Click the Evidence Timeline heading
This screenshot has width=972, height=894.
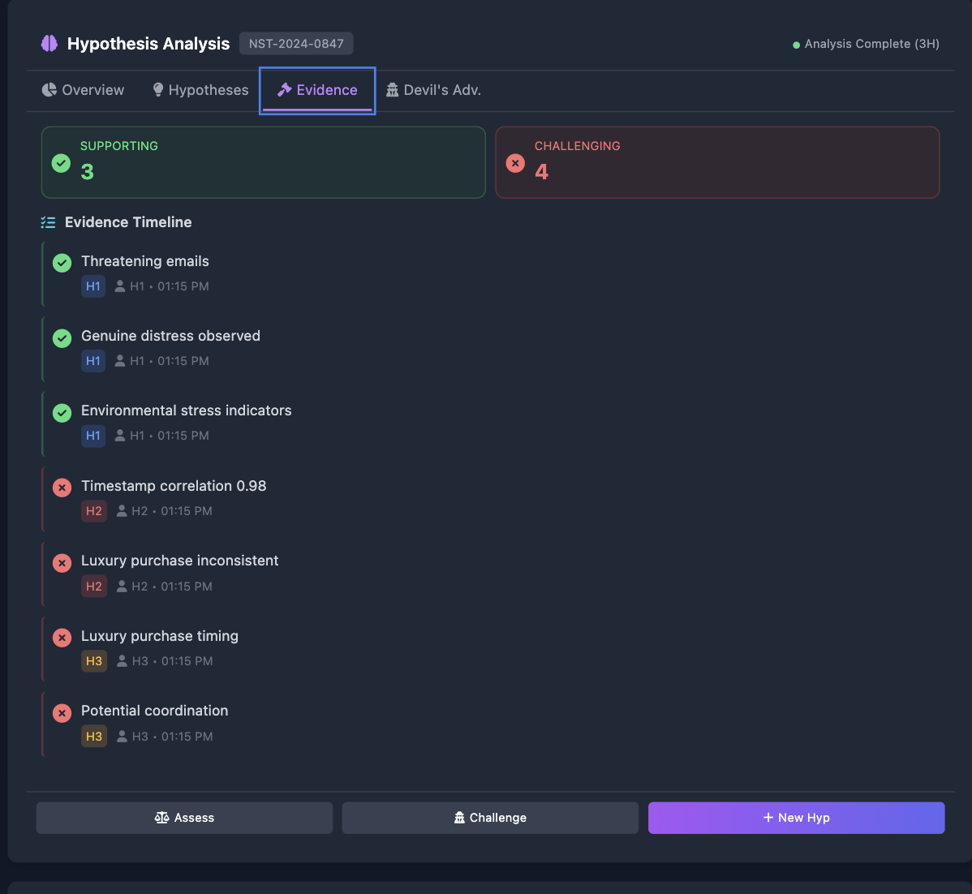coord(128,222)
